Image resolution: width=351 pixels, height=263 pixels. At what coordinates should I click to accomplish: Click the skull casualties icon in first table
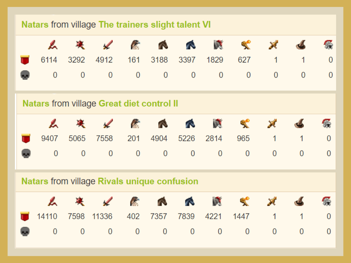(25, 75)
